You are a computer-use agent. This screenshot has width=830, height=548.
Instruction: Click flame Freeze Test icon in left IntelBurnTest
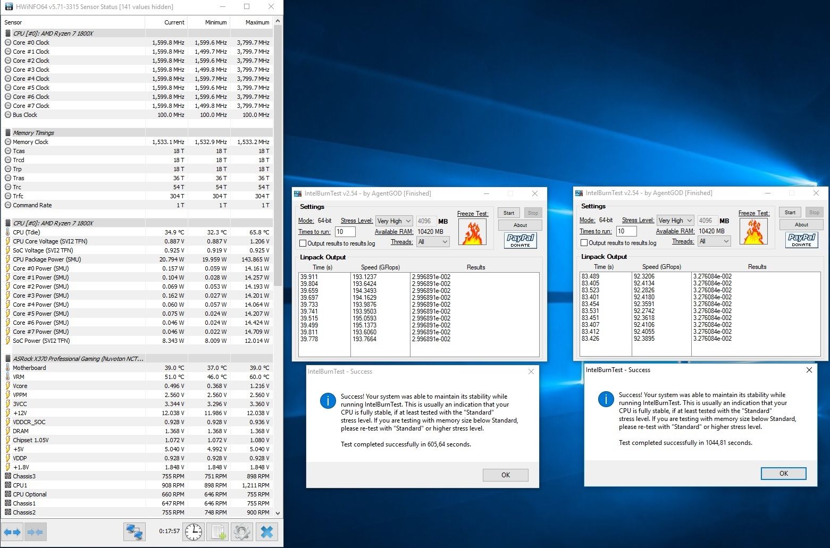click(x=472, y=232)
